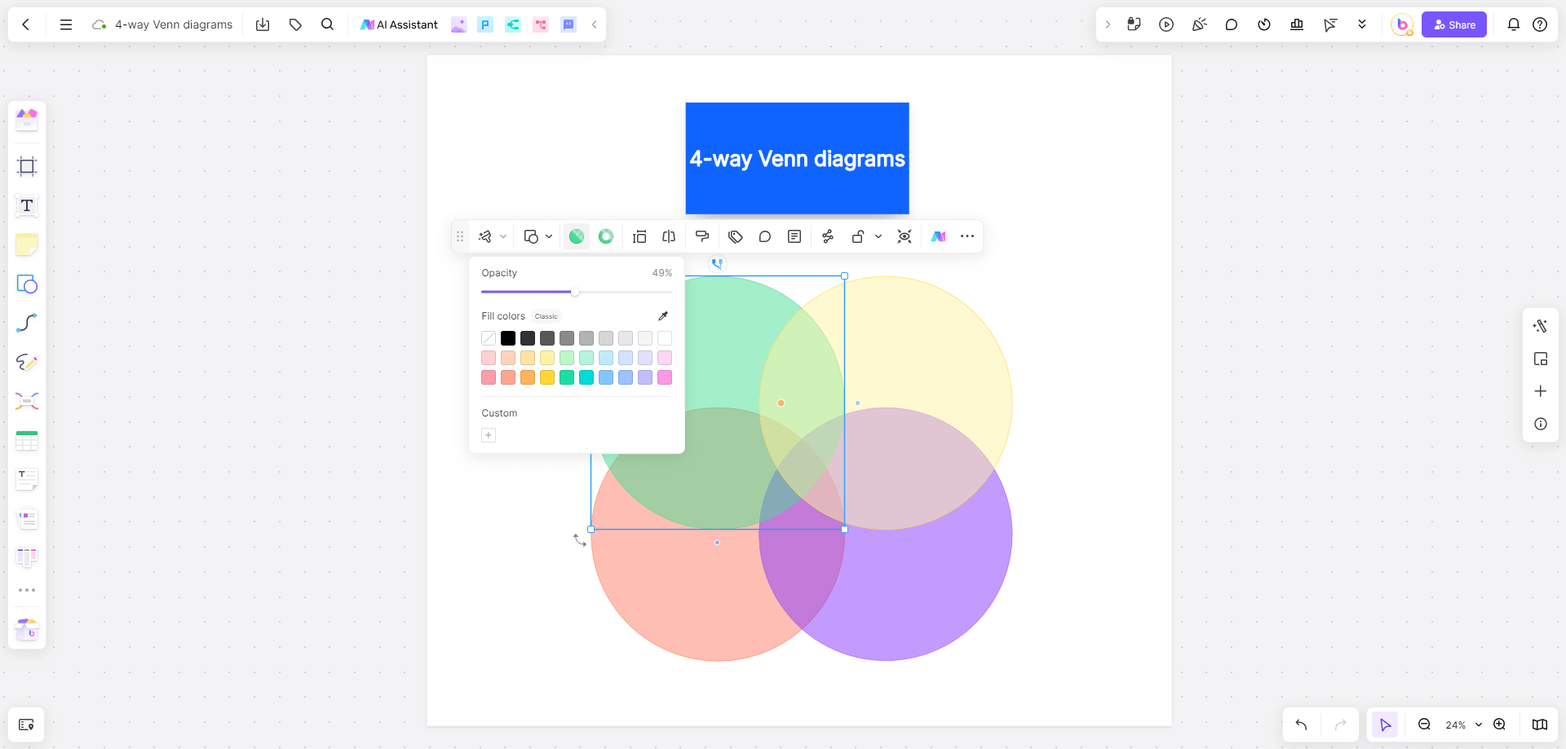Screen dimensions: 1566x749
Task: Open the user avatar profile
Action: click(1402, 24)
